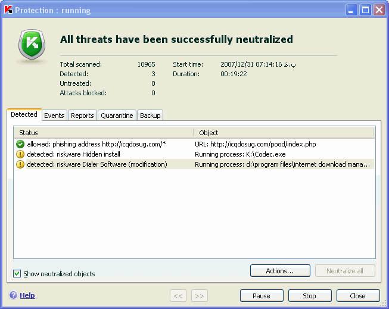
Task: Go to previous page with << button
Action: 178,296
